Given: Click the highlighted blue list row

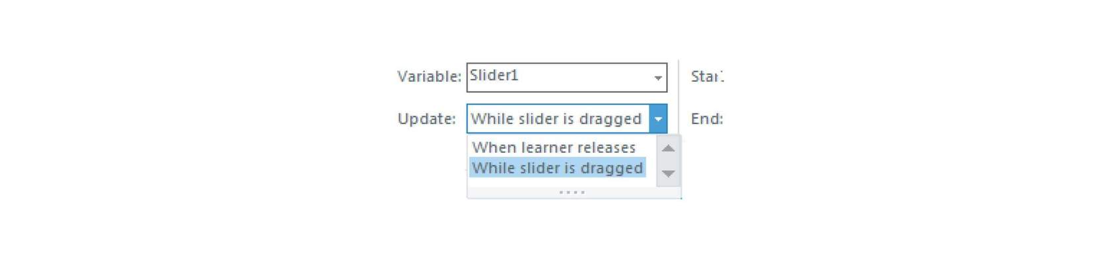Looking at the screenshot, I should pyautogui.click(x=557, y=167).
